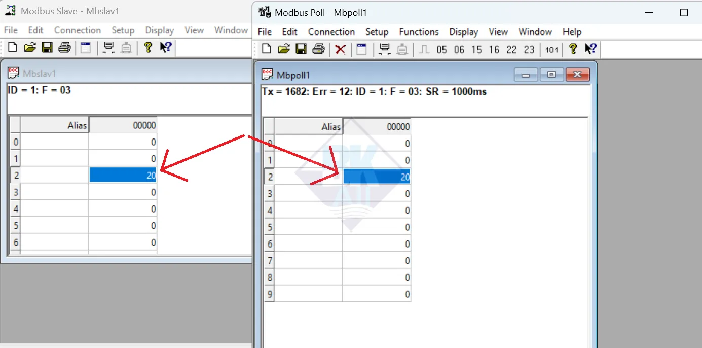This screenshot has width=702, height=348.
Task: Click Alias column header in Mbpoll1
Action: (309, 127)
